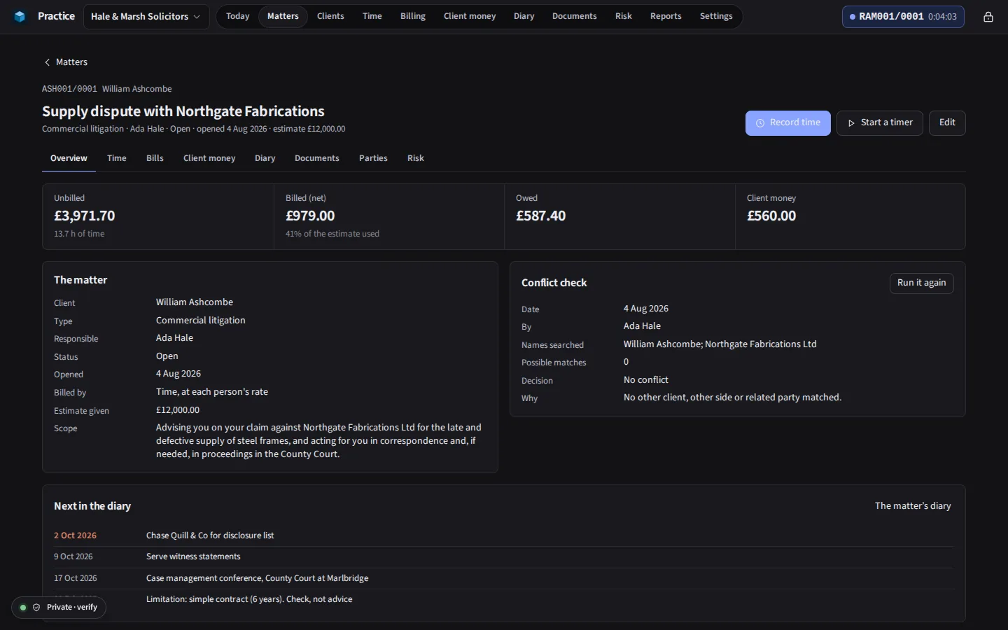
Task: Select the matter's Overview tab
Action: 69,158
